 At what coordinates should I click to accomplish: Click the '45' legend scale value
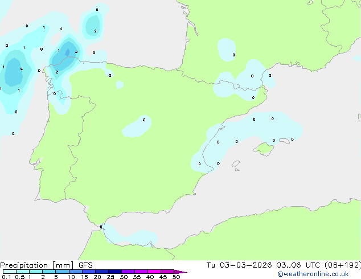[x=163, y=277]
